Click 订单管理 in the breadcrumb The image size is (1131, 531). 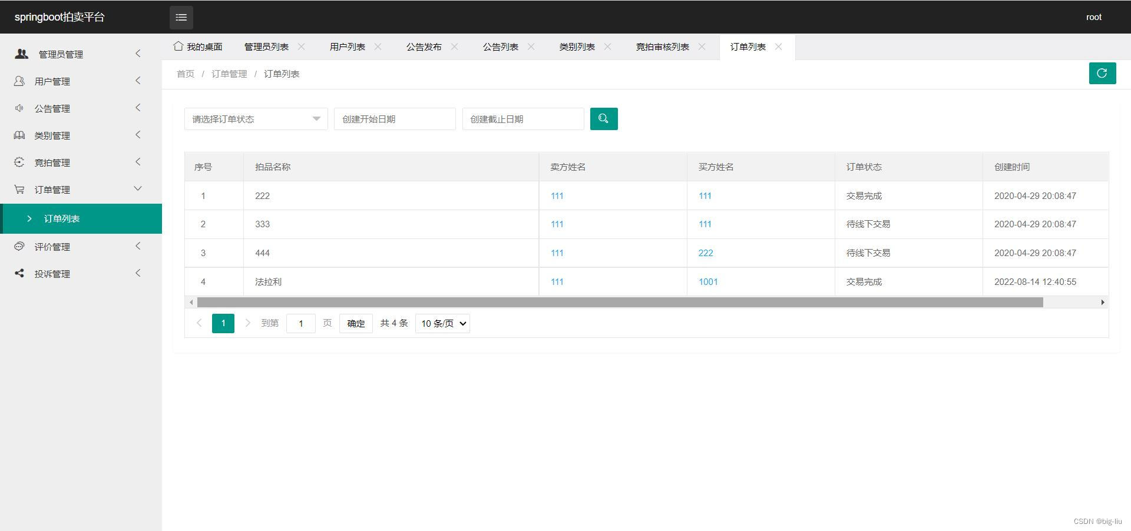(229, 74)
